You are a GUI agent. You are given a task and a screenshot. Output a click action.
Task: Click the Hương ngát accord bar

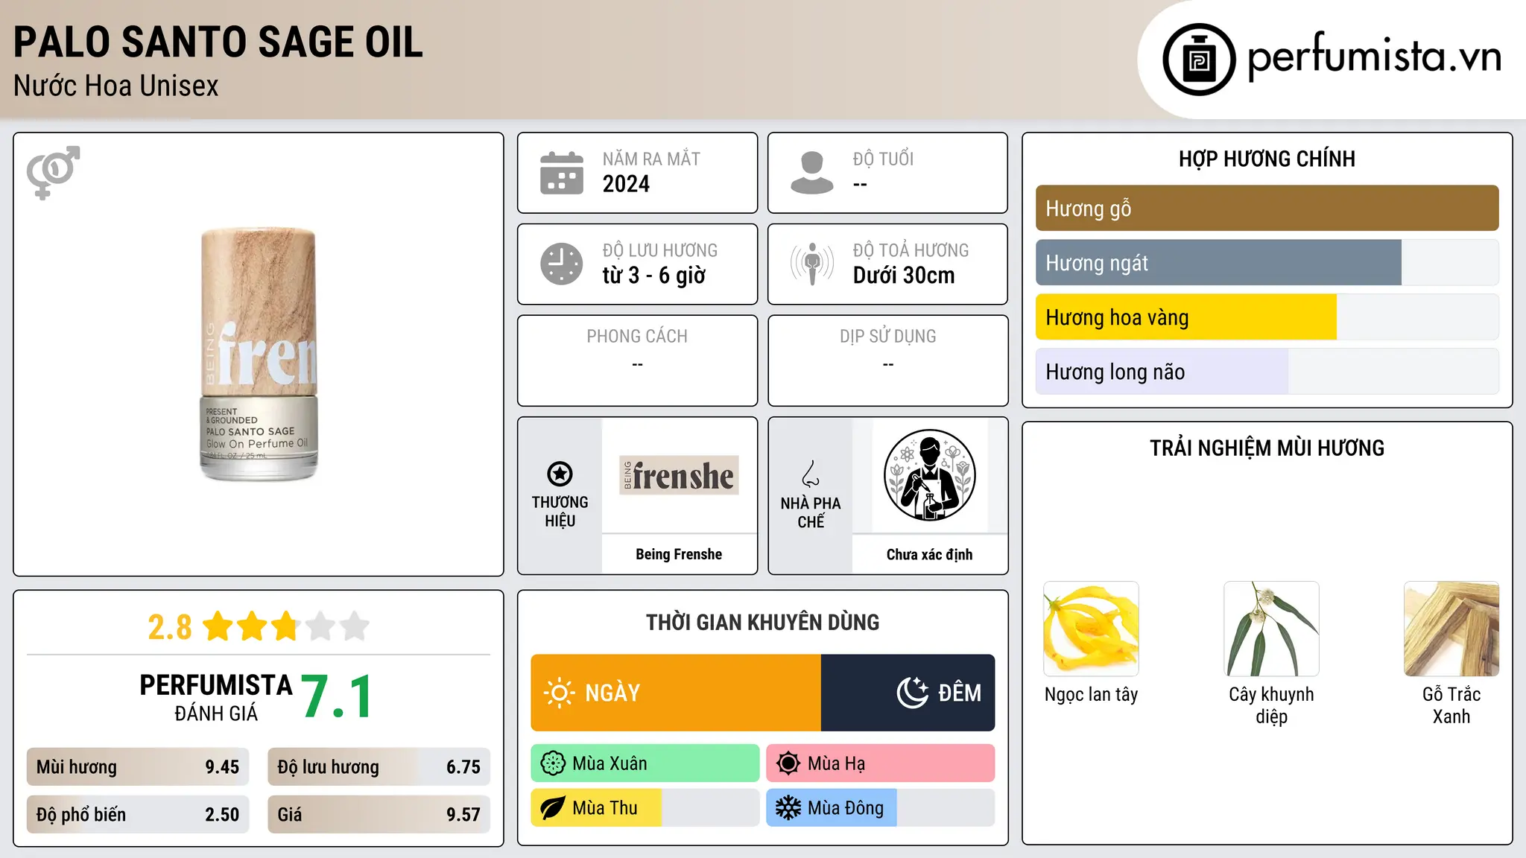(x=1267, y=263)
